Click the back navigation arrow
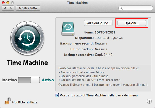Screen dimensions: 155x108 (x=6, y=8)
